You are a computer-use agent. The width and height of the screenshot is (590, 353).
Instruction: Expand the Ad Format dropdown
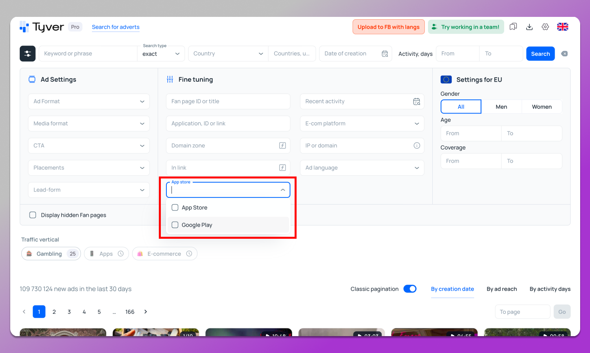(89, 101)
